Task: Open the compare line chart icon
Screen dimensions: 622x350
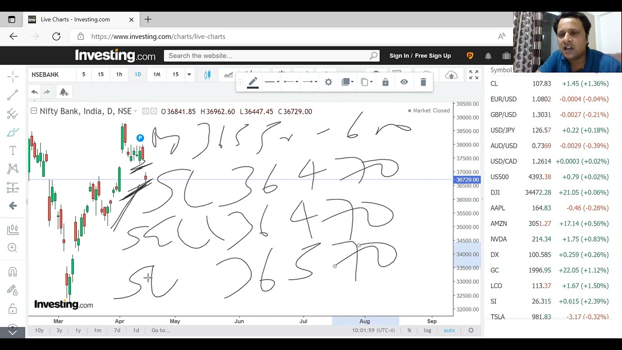Action: click(228, 74)
